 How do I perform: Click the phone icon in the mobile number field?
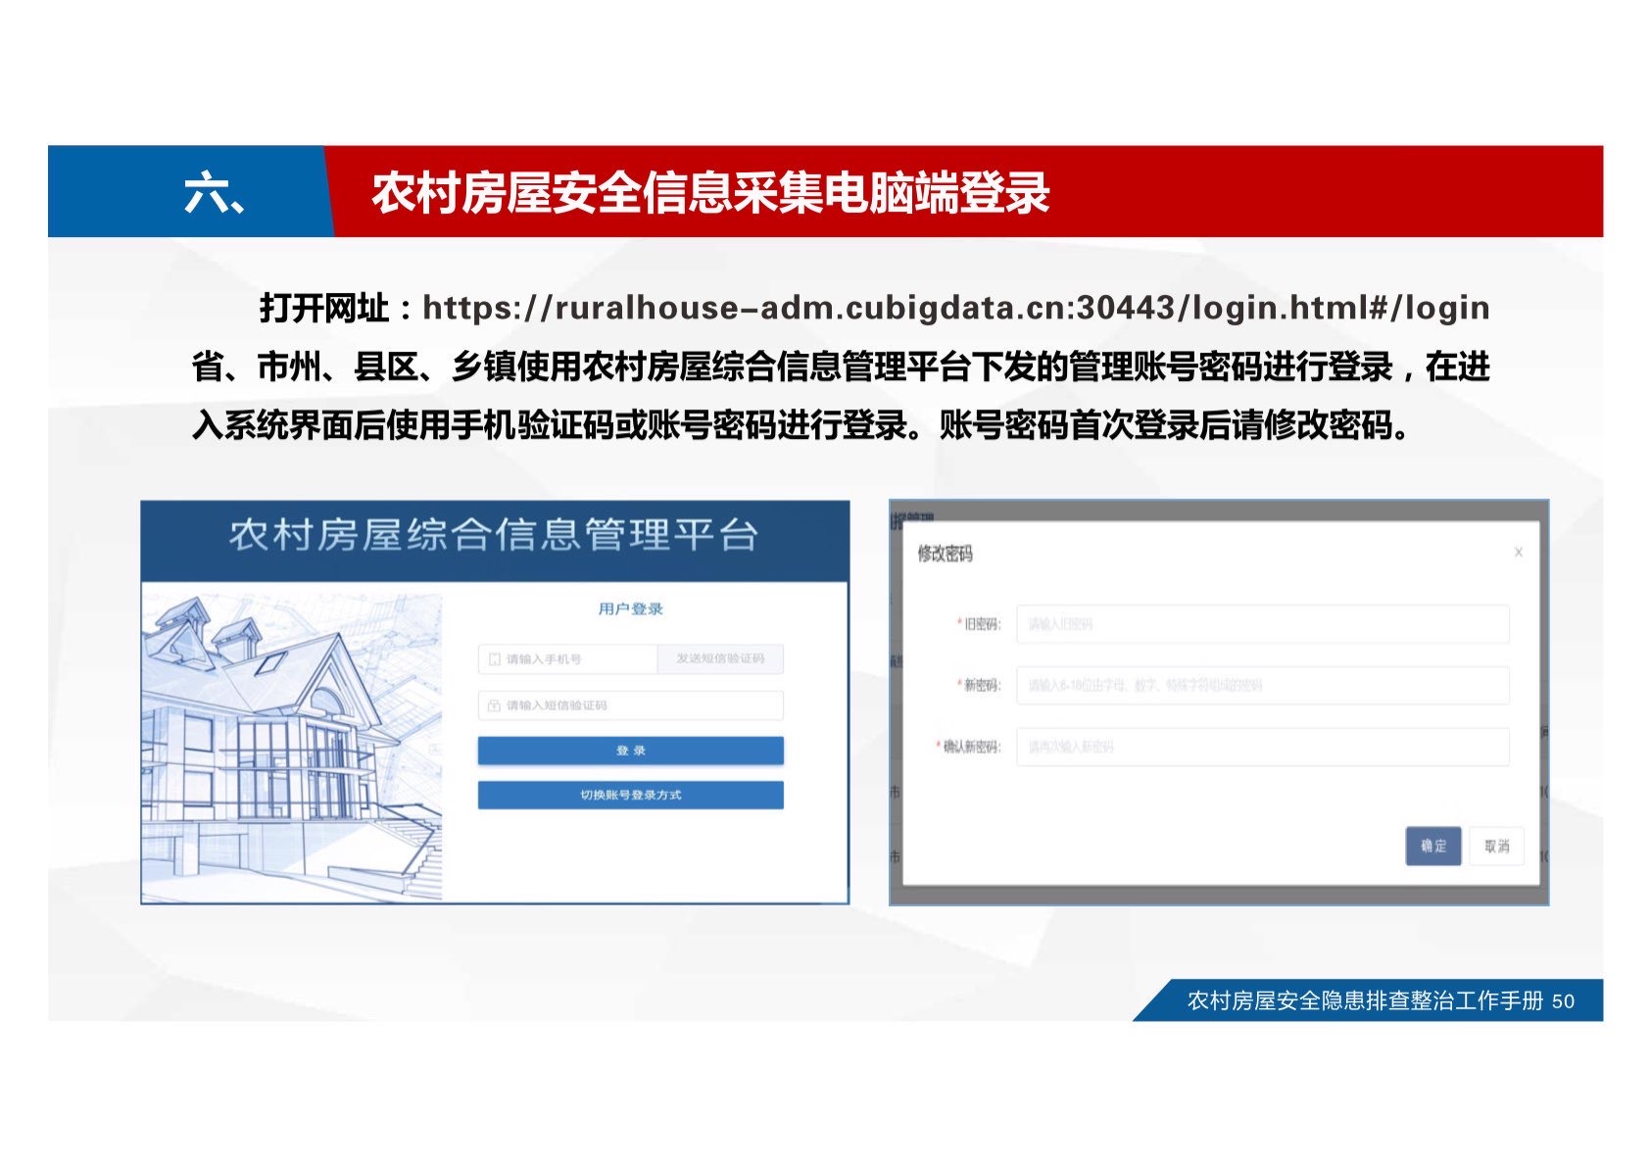494,659
